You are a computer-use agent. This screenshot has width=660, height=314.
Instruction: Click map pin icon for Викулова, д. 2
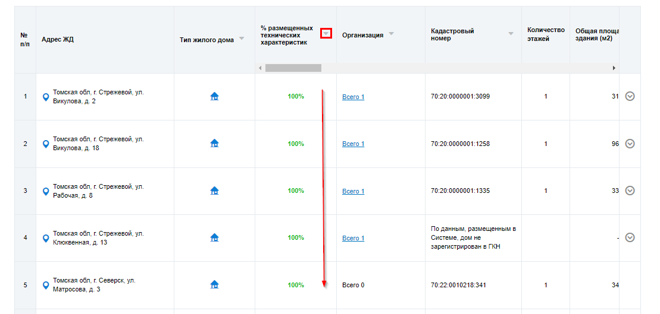pyautogui.click(x=46, y=97)
